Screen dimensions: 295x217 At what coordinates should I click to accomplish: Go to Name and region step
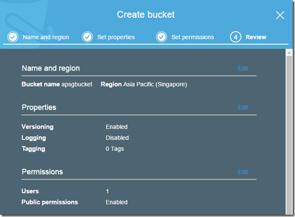[x=46, y=37]
